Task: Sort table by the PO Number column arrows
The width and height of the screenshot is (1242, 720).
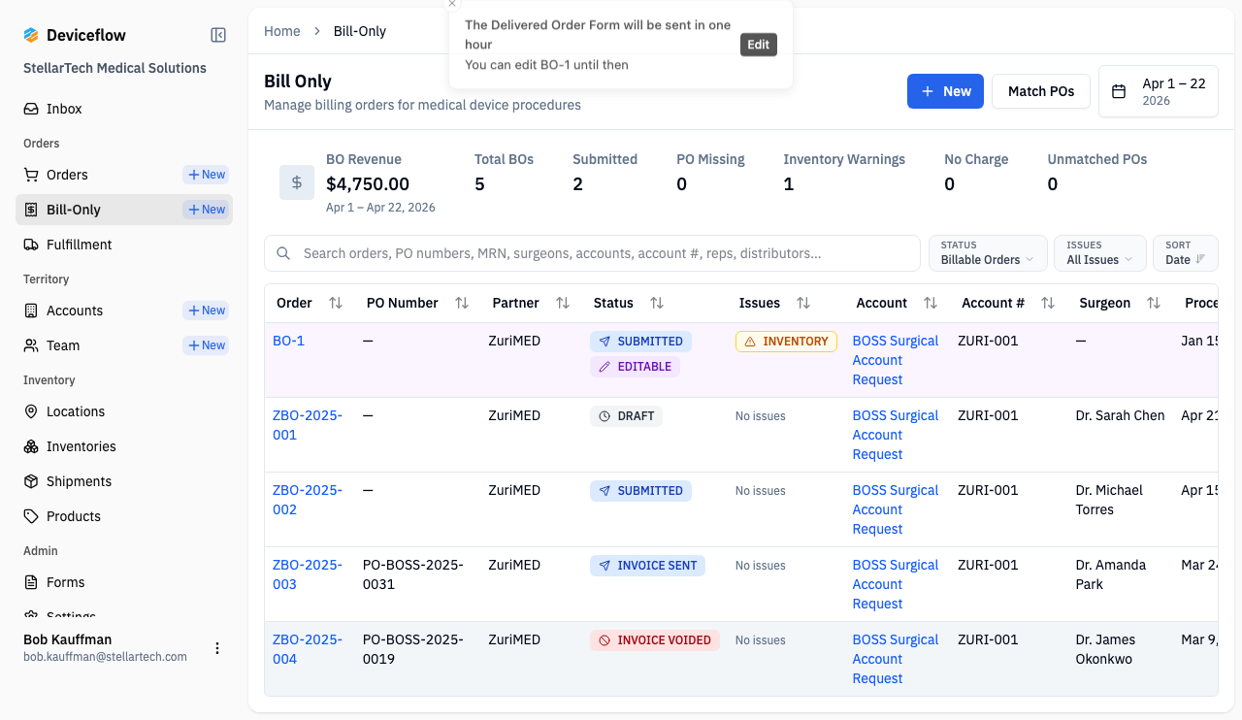Action: [x=462, y=303]
